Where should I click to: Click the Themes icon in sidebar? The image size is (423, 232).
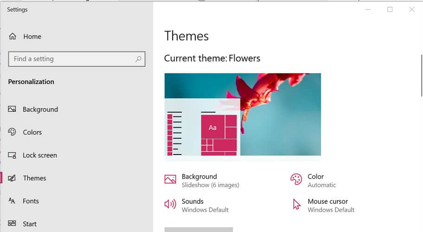12,178
